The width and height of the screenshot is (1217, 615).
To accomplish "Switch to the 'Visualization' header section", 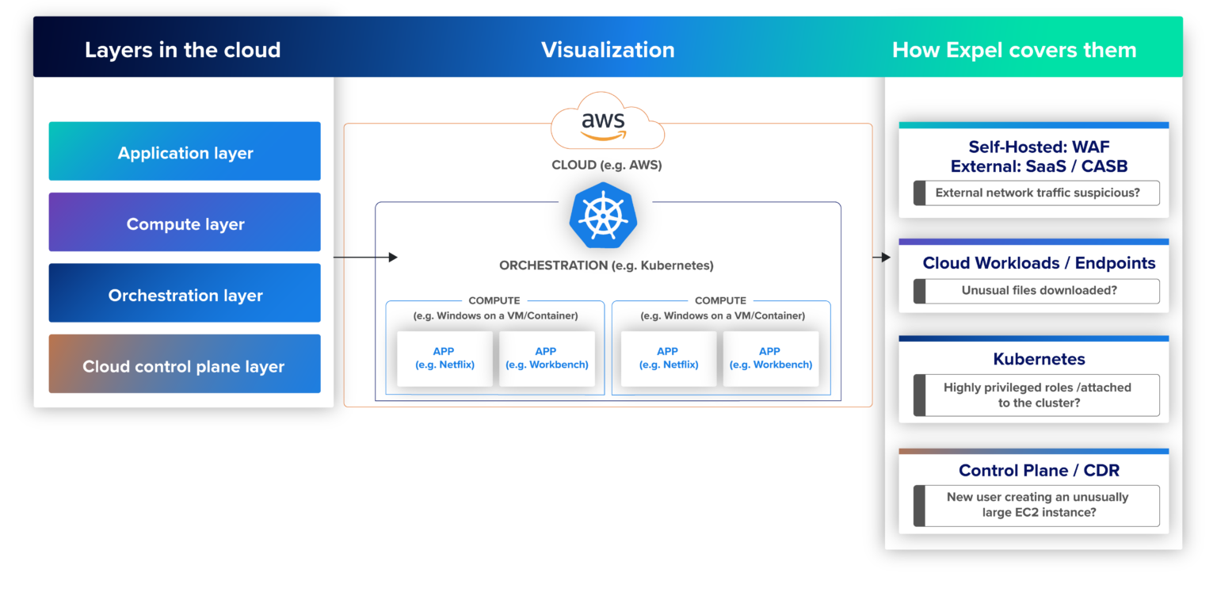I will point(607,49).
